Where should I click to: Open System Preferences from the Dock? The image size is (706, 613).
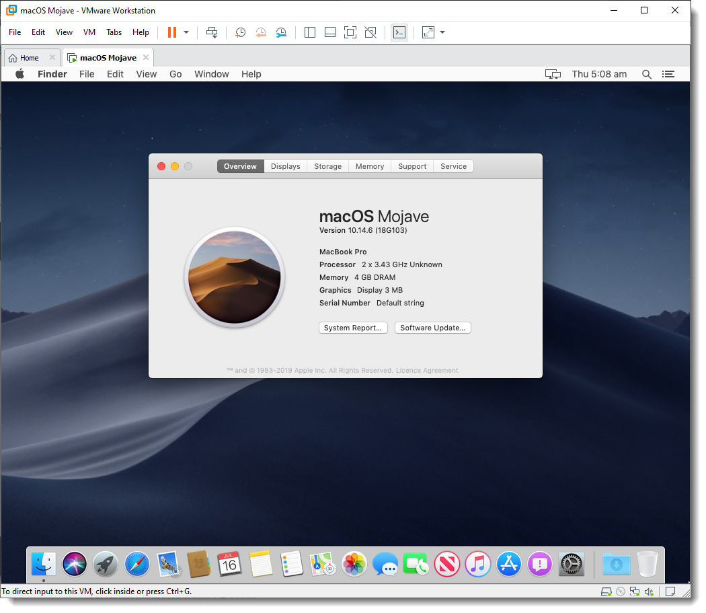[572, 565]
